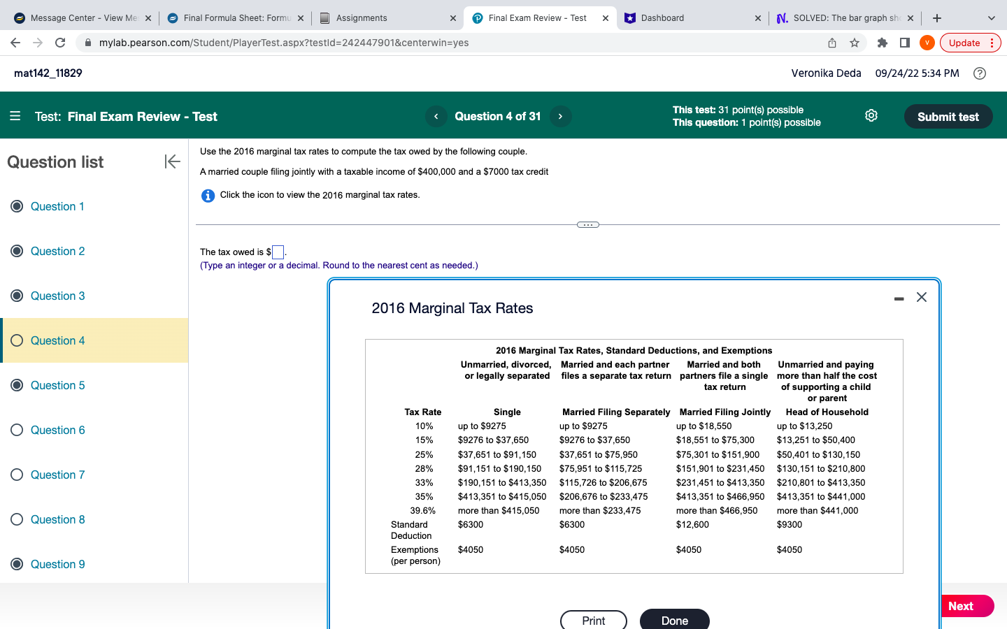Click the Question 4 of 31 label
This screenshot has width=1007, height=629.
[498, 117]
